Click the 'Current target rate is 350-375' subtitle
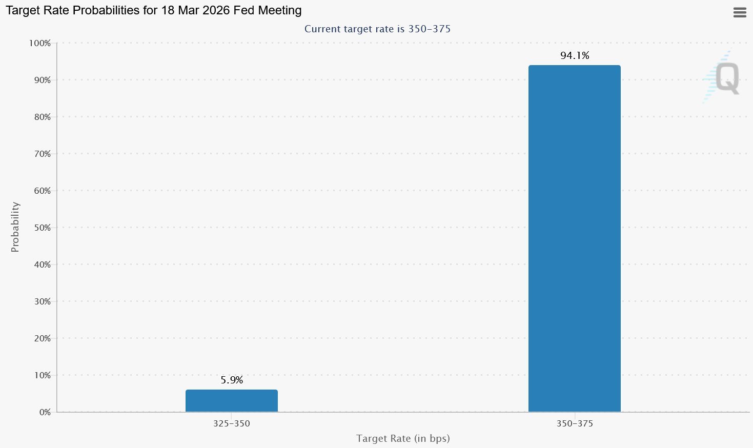 (x=377, y=29)
